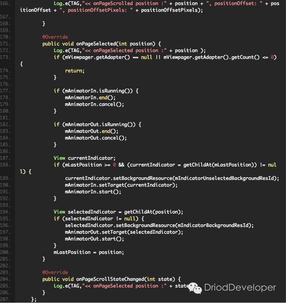Click the "return;" statement
This screenshot has height=303, width=286.
point(75,71)
